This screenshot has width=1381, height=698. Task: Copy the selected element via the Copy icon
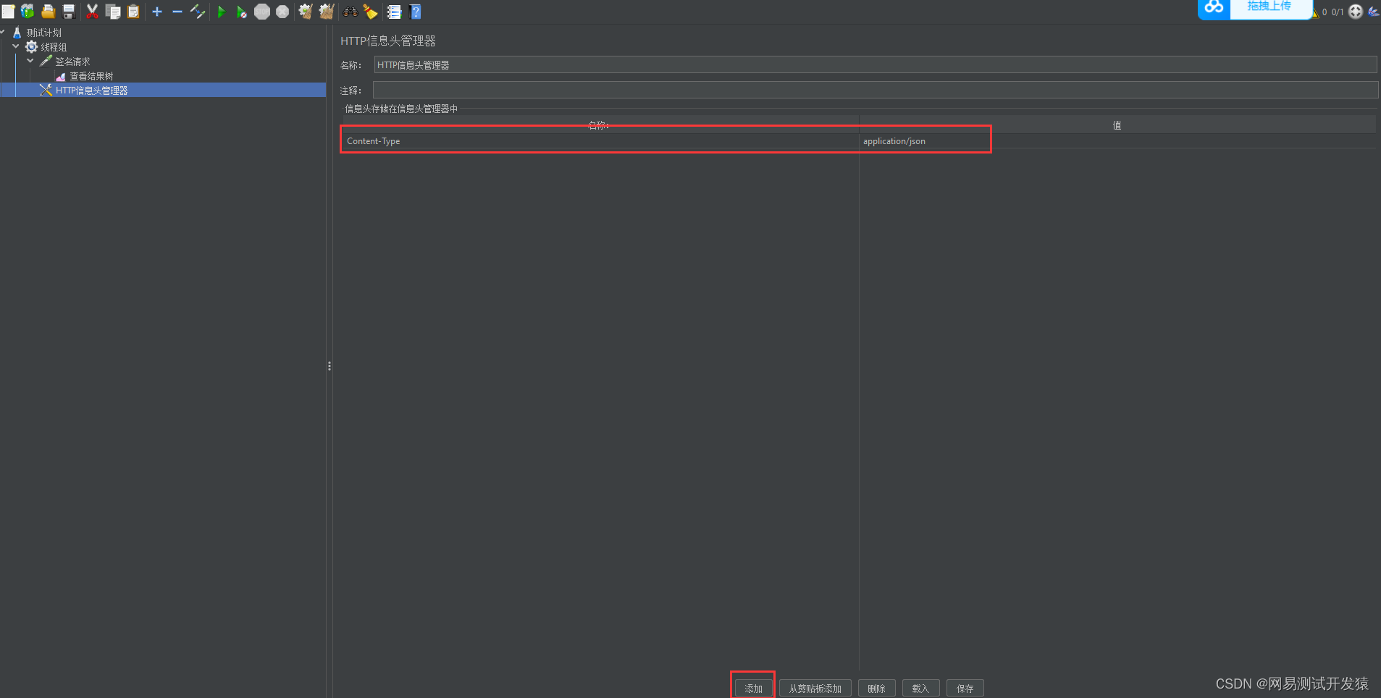[x=113, y=12]
